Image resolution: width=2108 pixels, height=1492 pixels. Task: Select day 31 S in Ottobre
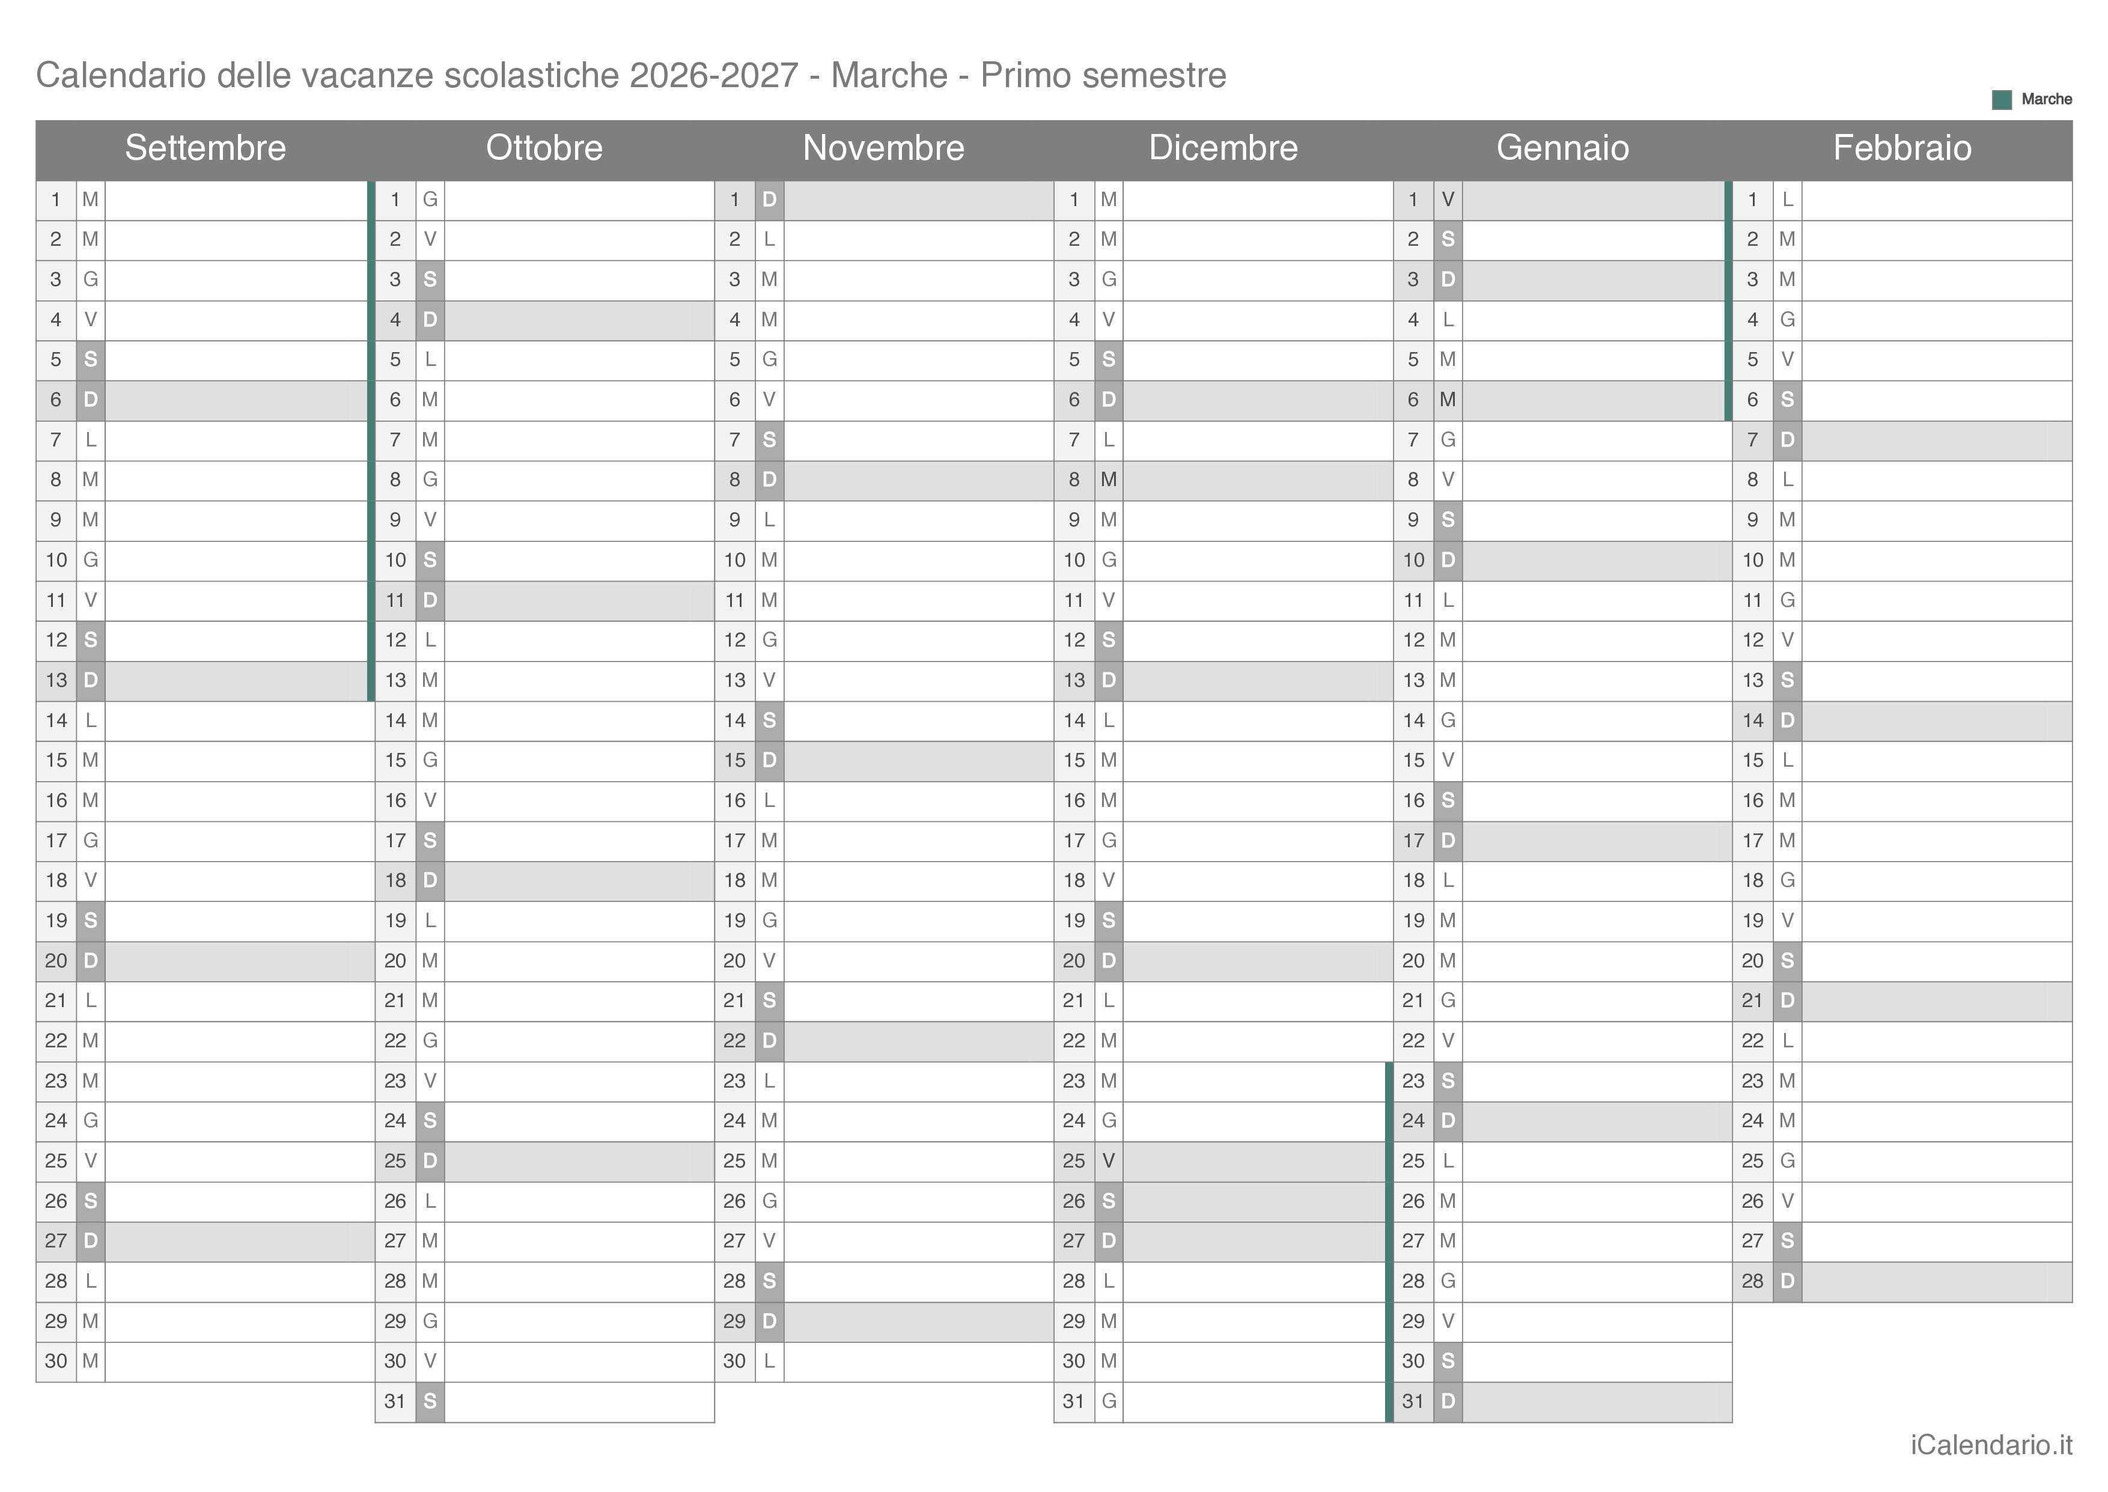pos(544,1402)
